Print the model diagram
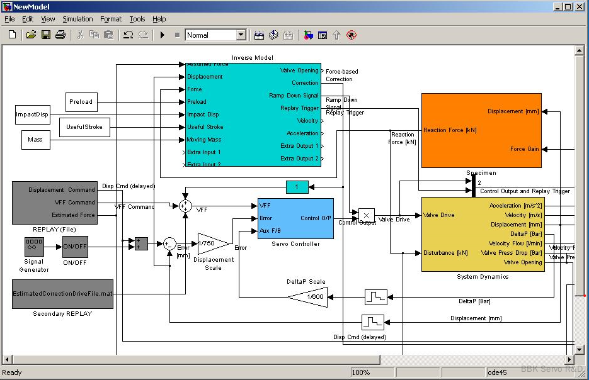 tap(60, 35)
